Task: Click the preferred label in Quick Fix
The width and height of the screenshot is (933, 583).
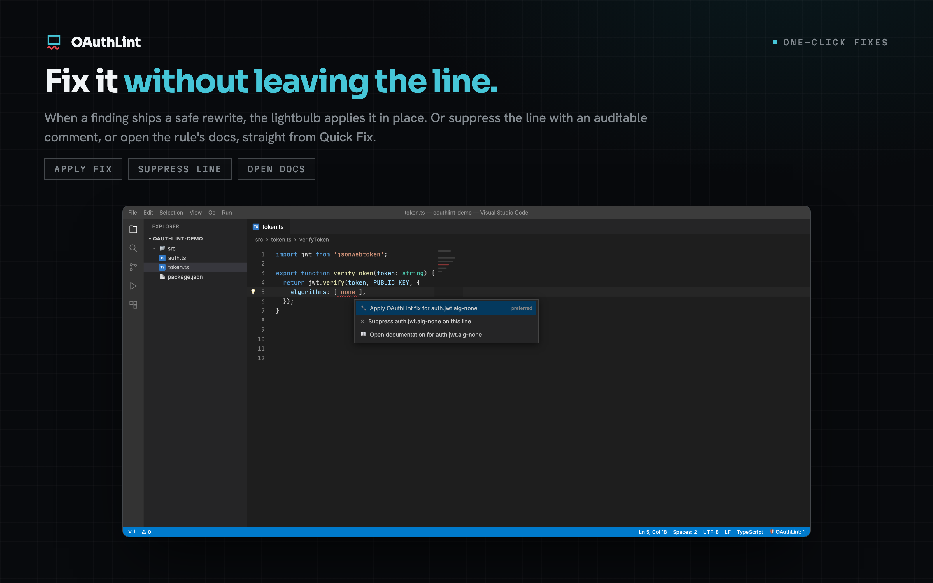Action: 521,308
